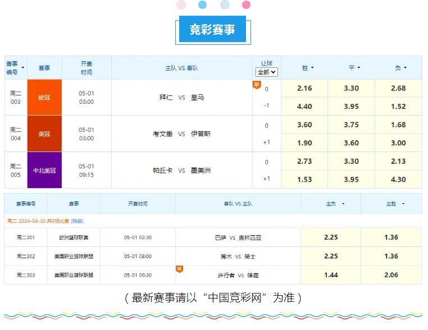Pick 3.00 lose odds for 考文垂 +1
Screen dimensions: 428x330
pos(398,143)
